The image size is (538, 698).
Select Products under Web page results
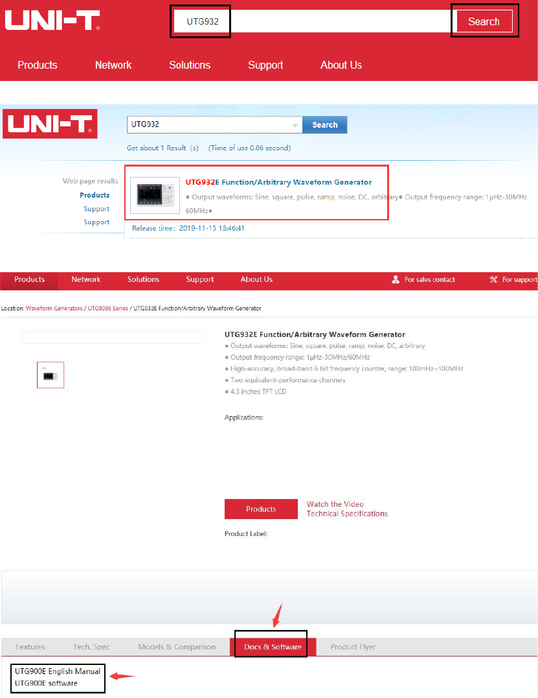tap(95, 195)
